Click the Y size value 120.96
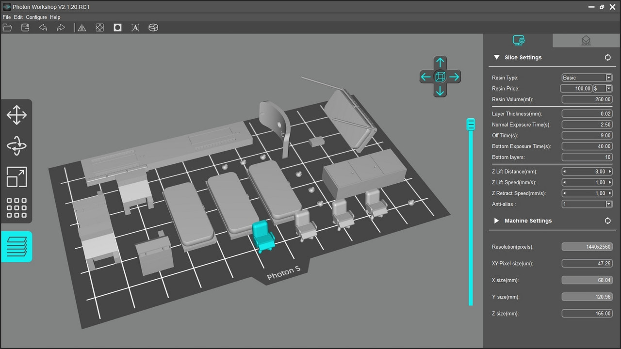Image resolution: width=621 pixels, height=349 pixels. pos(587,297)
